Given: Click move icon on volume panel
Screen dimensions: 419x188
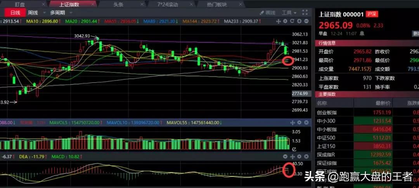Looking at the screenshot, I should coord(293,123).
